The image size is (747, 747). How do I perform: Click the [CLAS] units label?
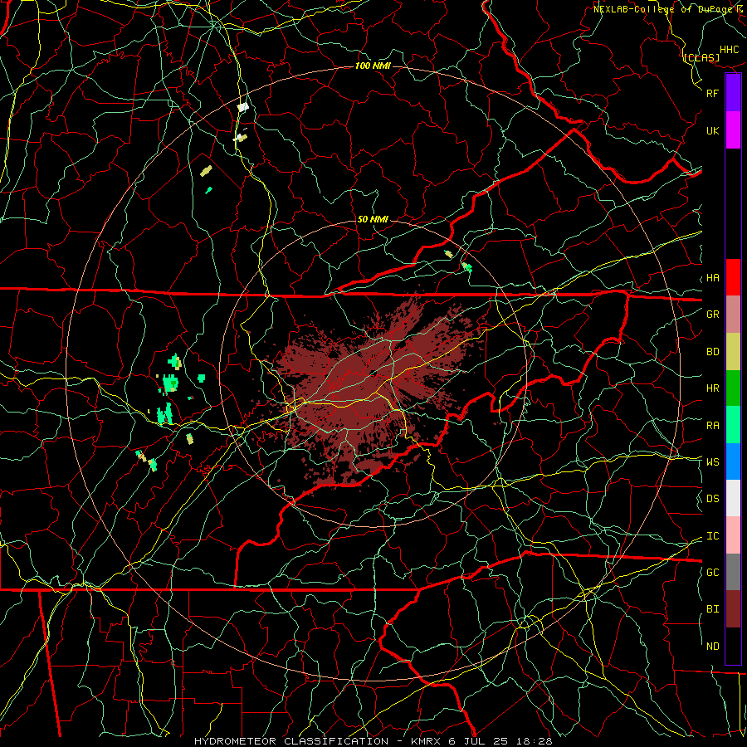(701, 58)
